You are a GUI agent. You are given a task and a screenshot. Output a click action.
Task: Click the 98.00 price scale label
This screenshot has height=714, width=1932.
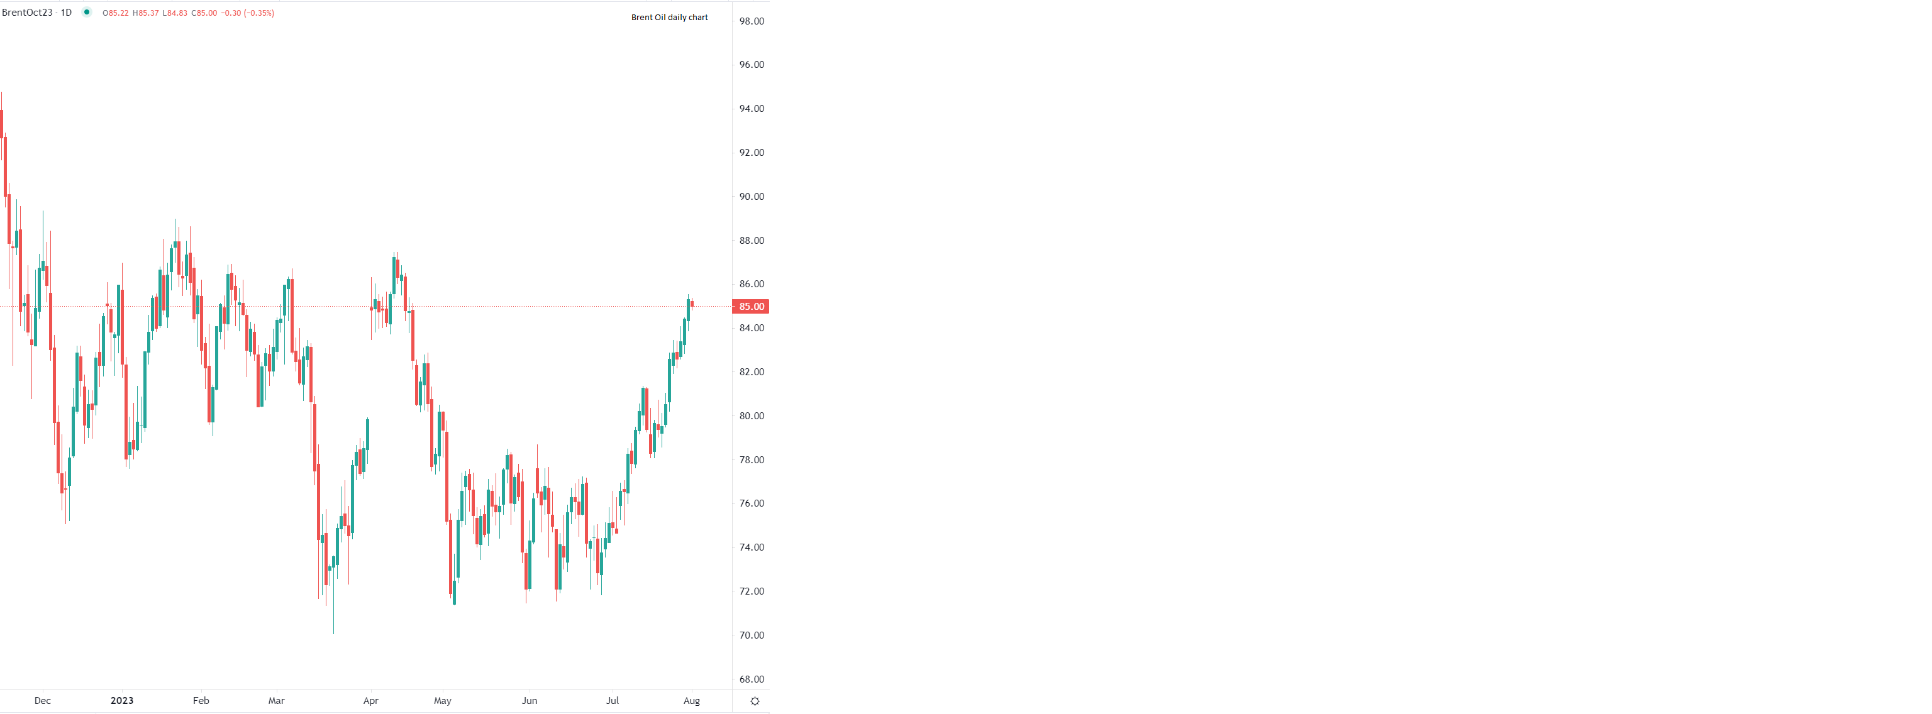[752, 21]
